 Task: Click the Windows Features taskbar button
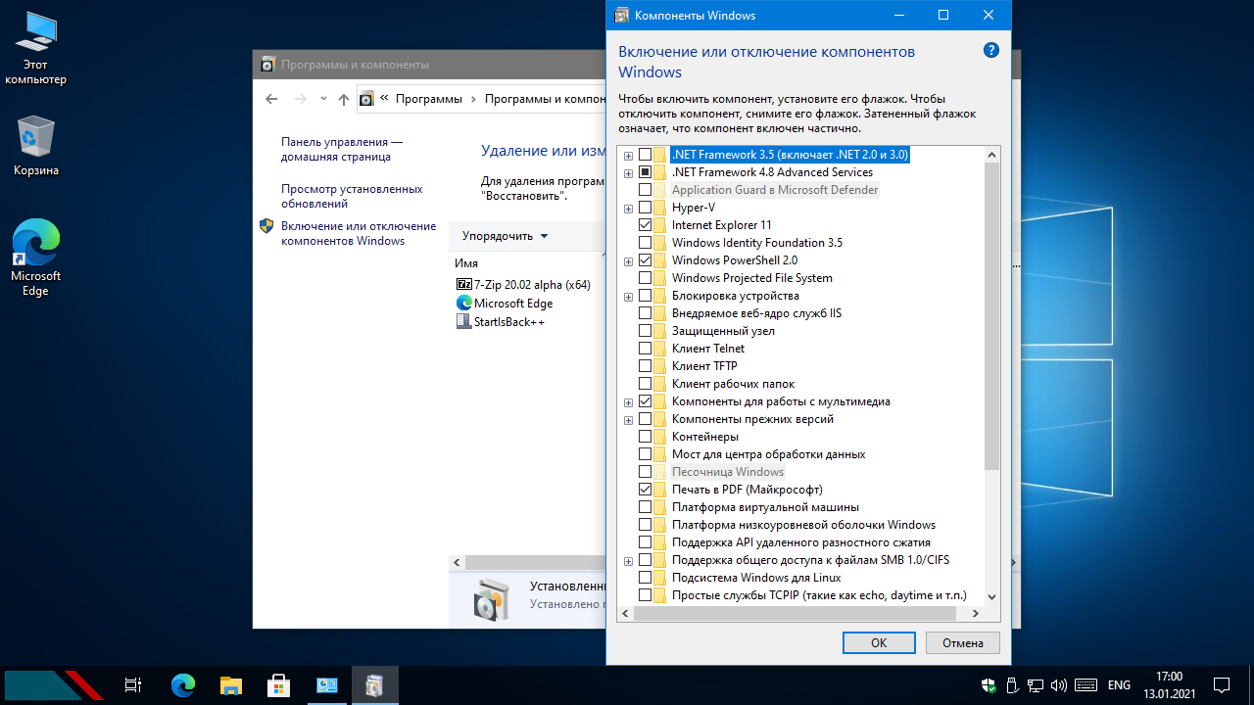tap(375, 685)
